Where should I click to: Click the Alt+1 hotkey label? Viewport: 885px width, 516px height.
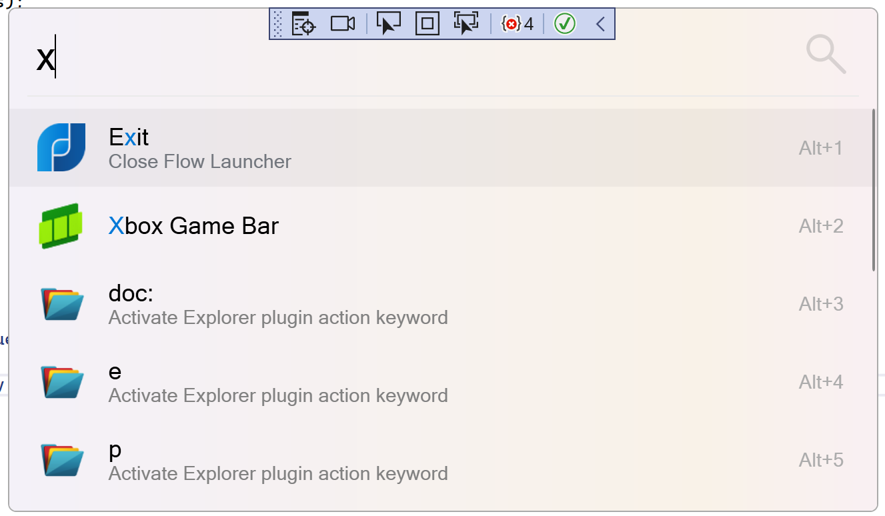(x=821, y=148)
